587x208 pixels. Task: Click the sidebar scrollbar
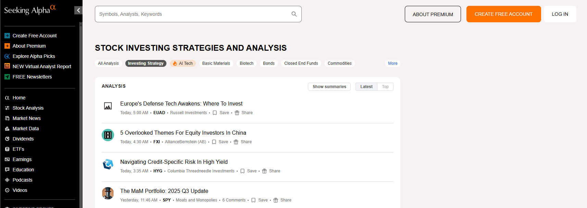[x=81, y=115]
